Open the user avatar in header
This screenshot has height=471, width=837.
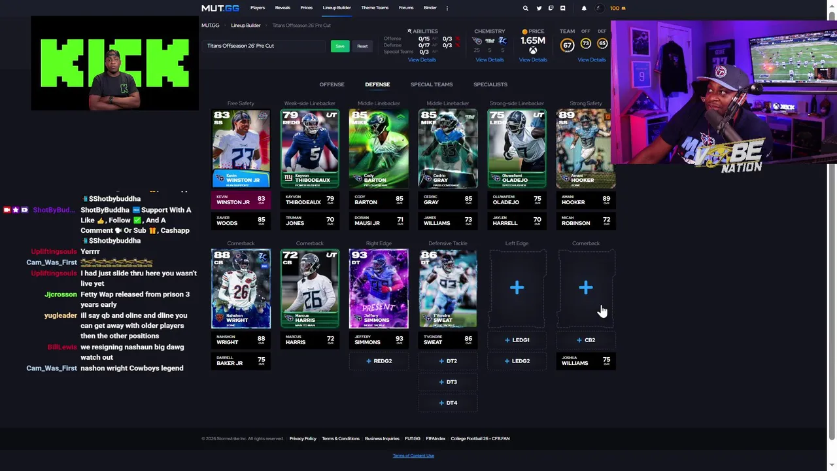(x=600, y=8)
